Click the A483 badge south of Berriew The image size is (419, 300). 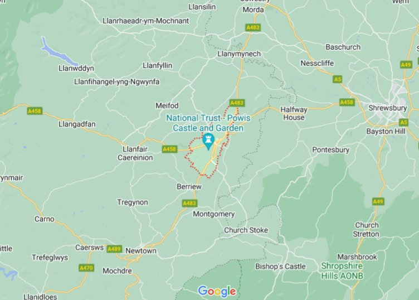pos(190,203)
